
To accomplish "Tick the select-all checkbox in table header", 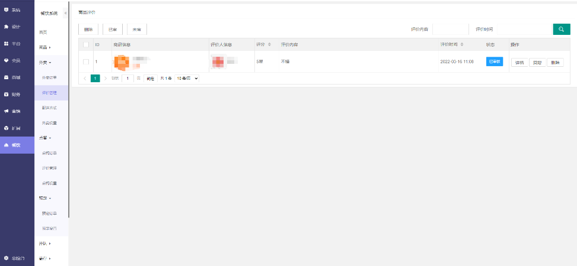I will tap(86, 45).
